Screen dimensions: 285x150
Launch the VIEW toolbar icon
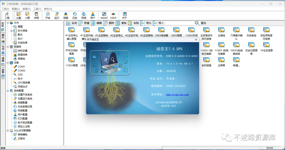click(x=113, y=16)
